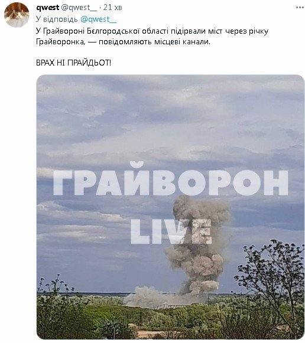305x343 pixels.
Task: Select the ВРАХ НІ ПРАЙДЬОТ! line
Action: click(73, 63)
